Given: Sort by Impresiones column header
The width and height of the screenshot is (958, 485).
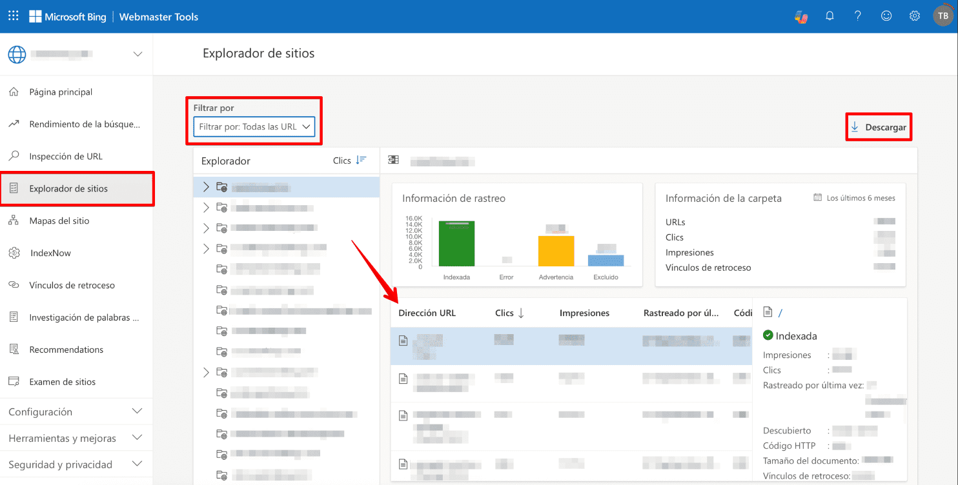Looking at the screenshot, I should click(584, 313).
